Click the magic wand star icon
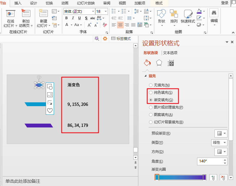 click(97, 39)
